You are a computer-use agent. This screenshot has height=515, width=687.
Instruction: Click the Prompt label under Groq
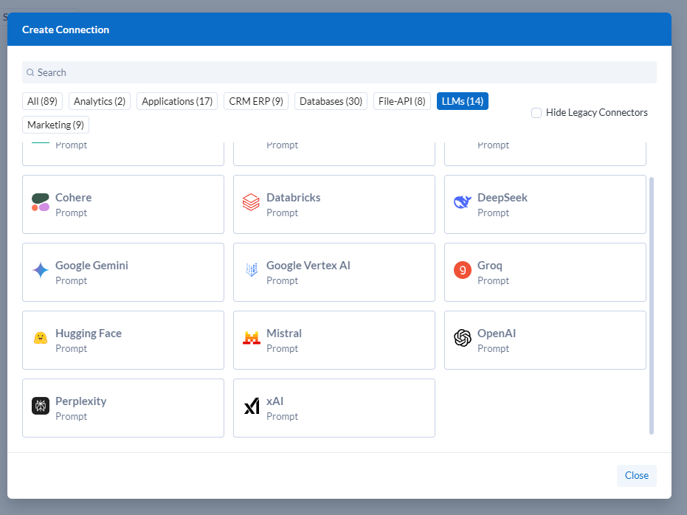(x=493, y=280)
